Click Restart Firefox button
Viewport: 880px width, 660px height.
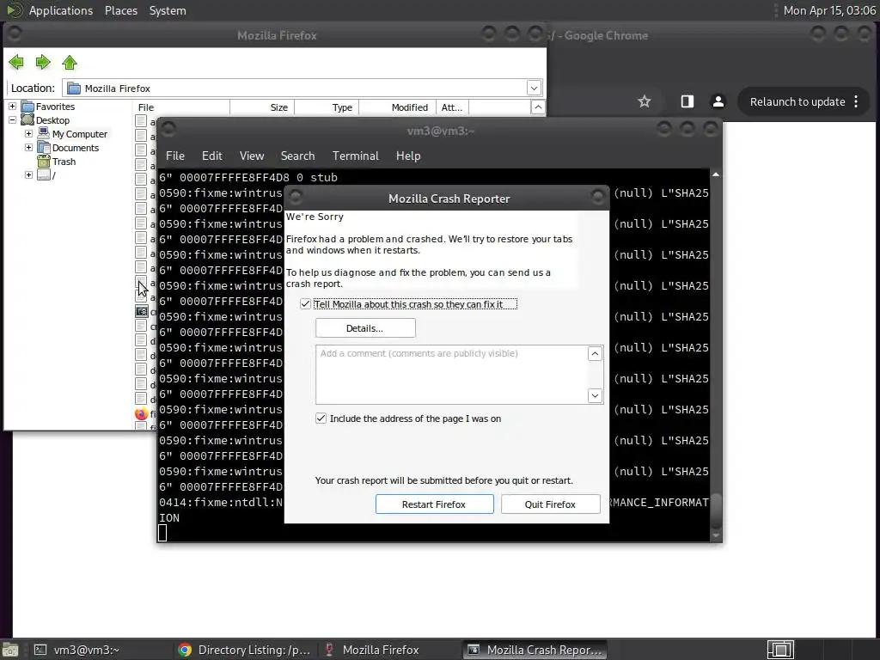[x=434, y=504]
